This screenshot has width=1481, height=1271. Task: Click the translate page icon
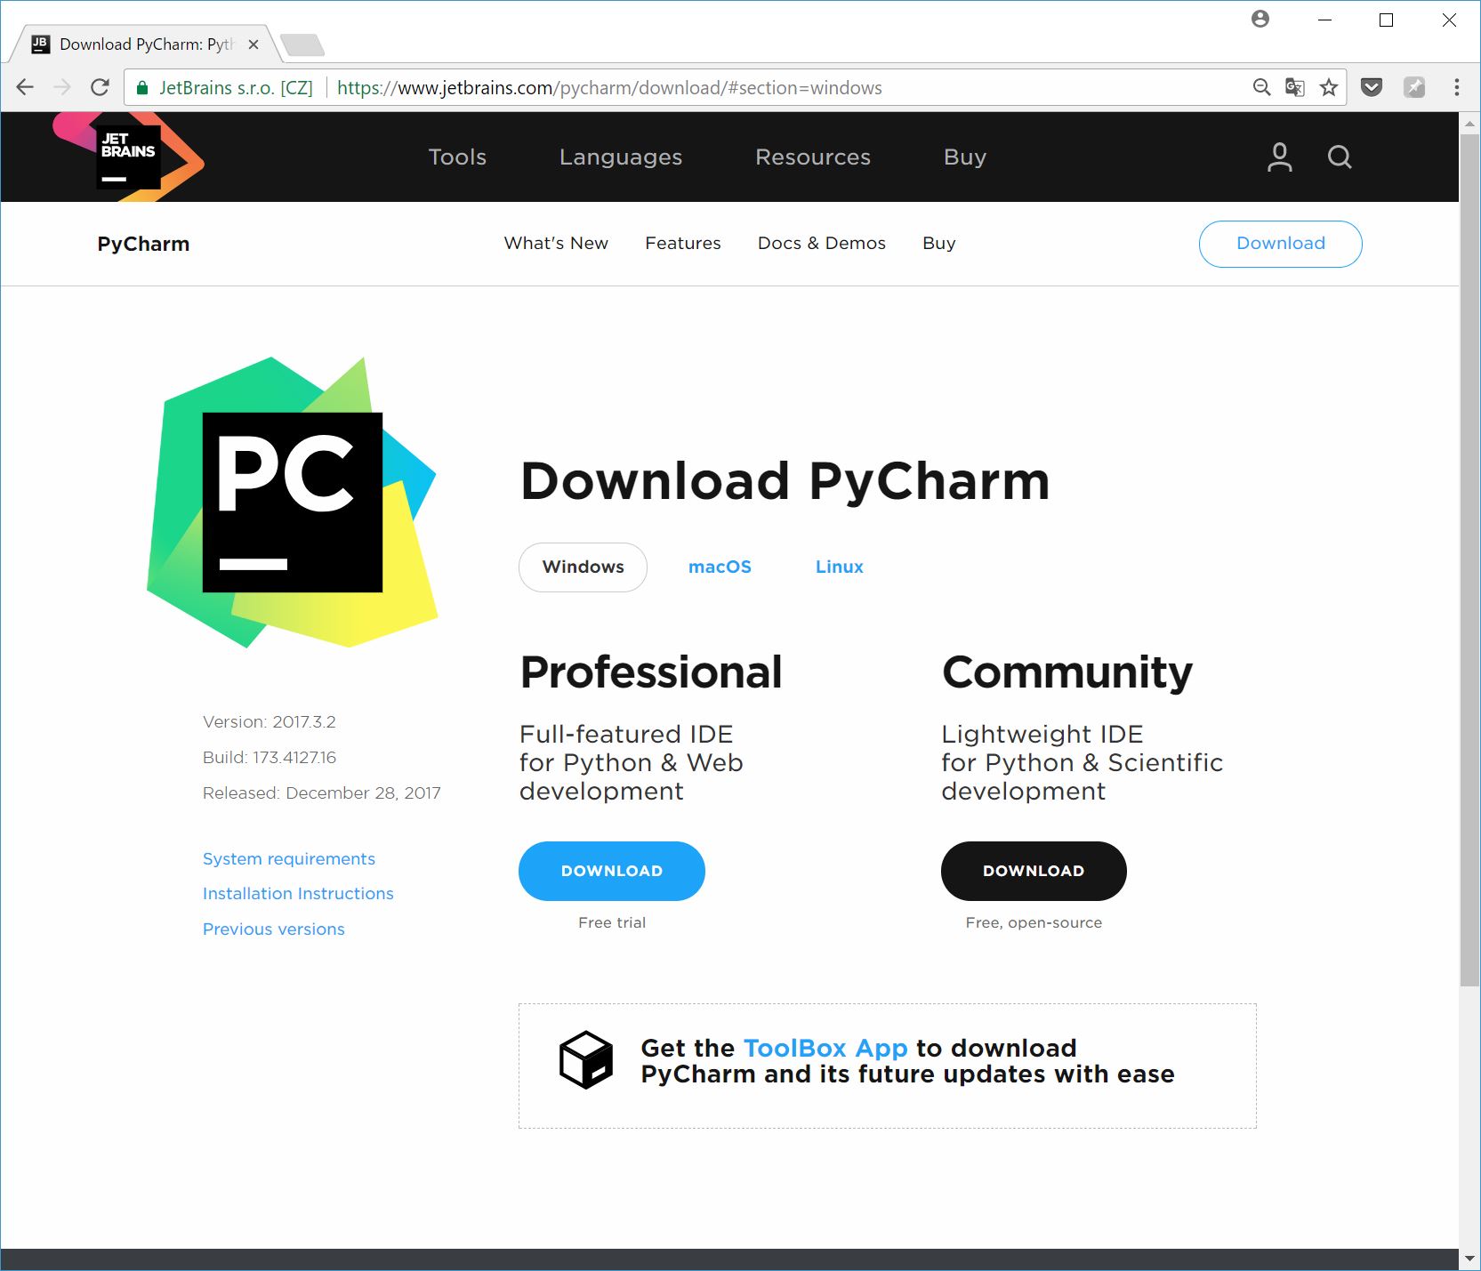coord(1295,87)
